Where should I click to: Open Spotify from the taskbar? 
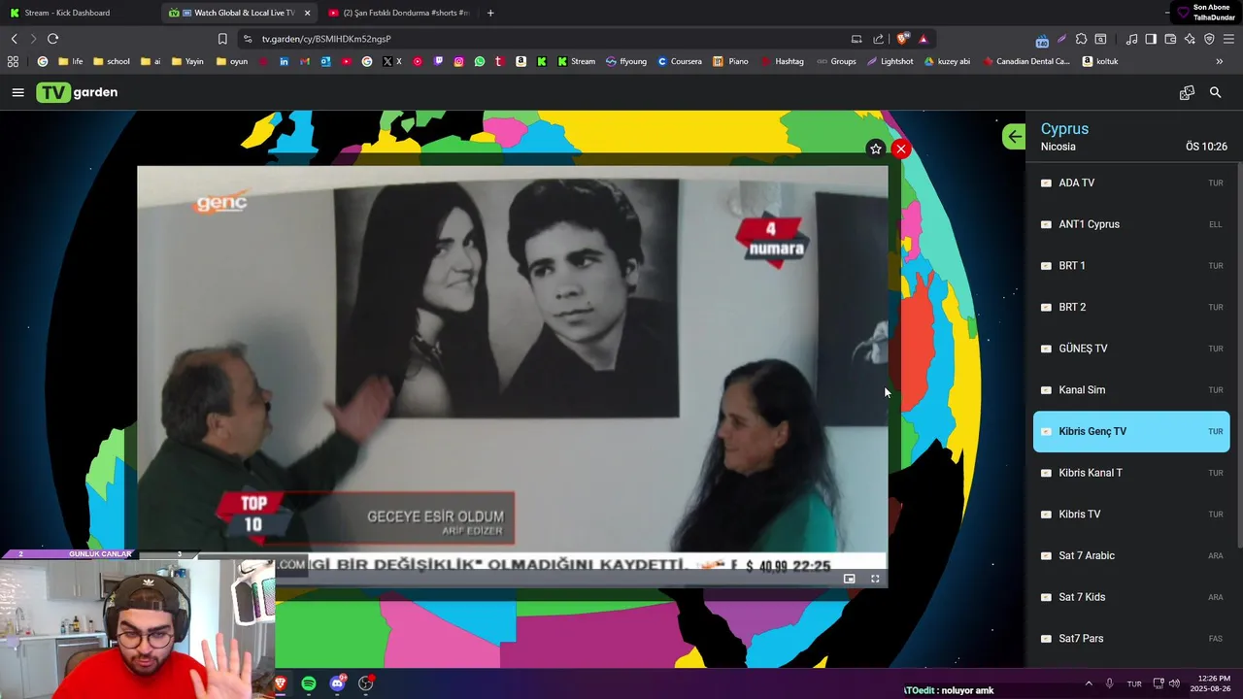click(x=309, y=683)
